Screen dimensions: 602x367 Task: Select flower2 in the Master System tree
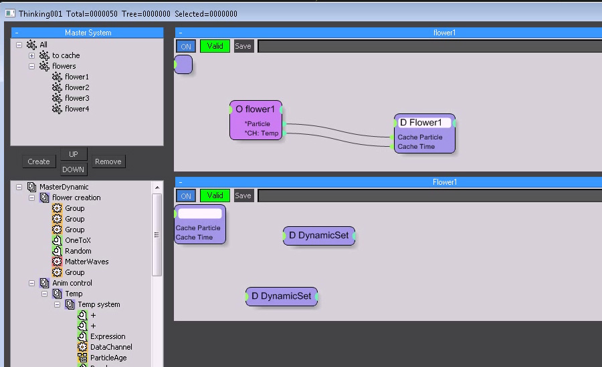[x=77, y=87]
